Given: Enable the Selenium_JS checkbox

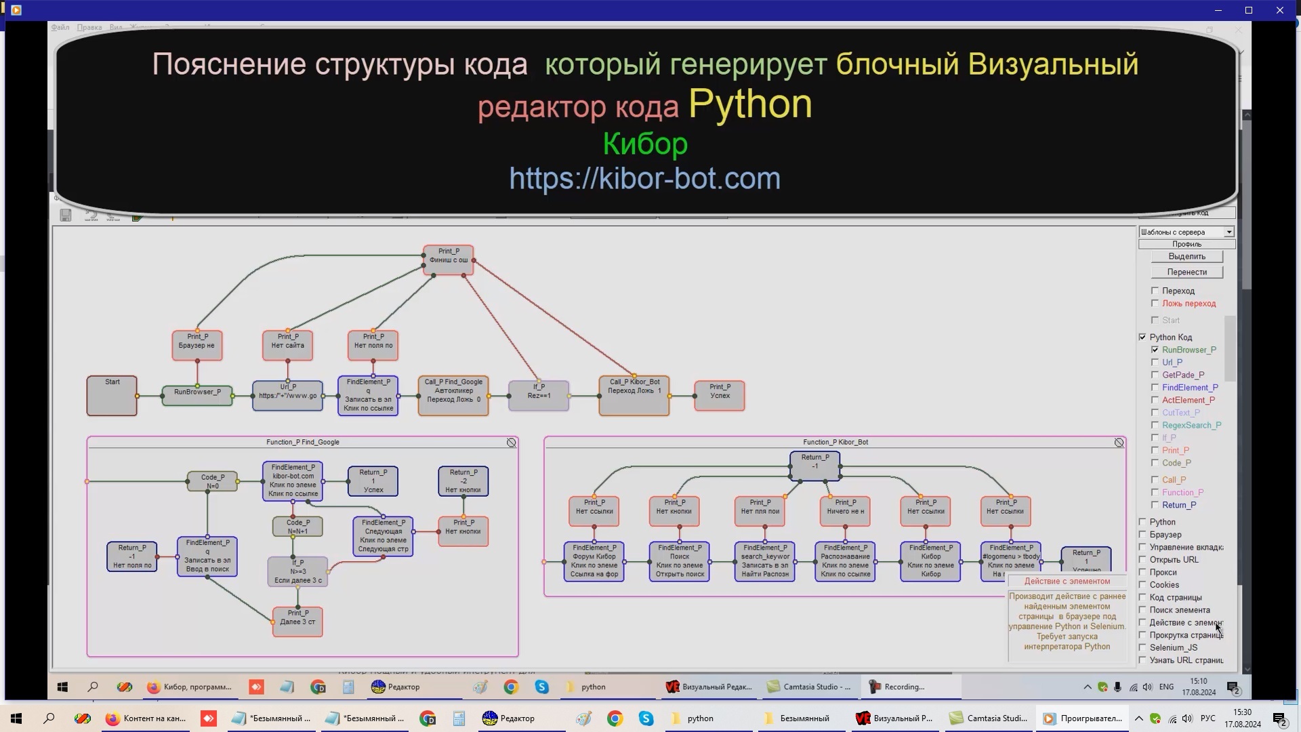Looking at the screenshot, I should pos(1143,647).
